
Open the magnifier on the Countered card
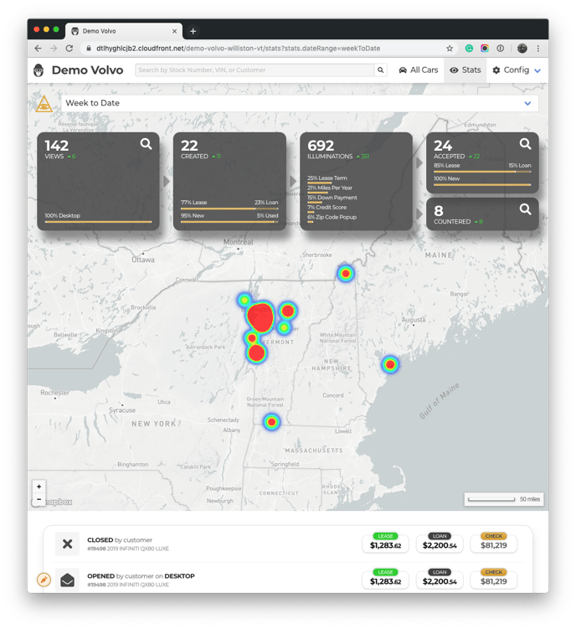coord(526,209)
